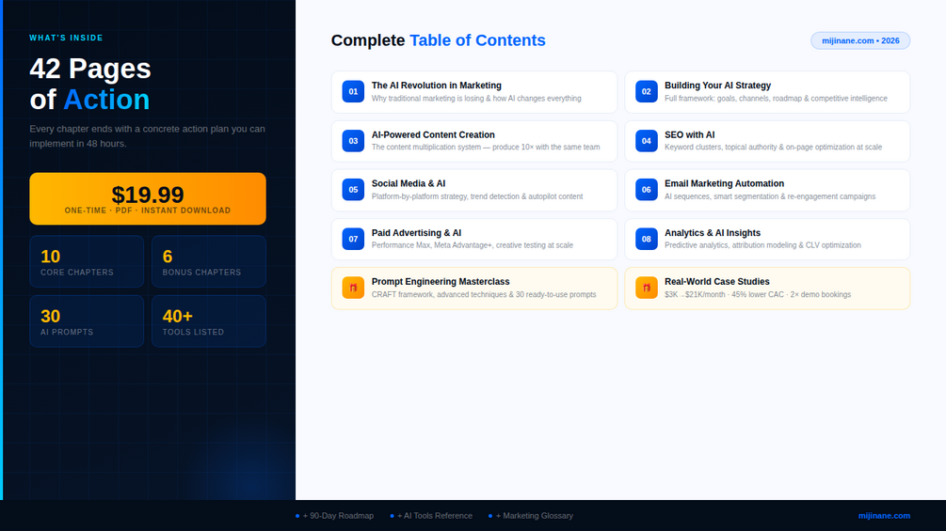Click '$3K→$21K/month' case study description
The width and height of the screenshot is (946, 531).
point(758,294)
